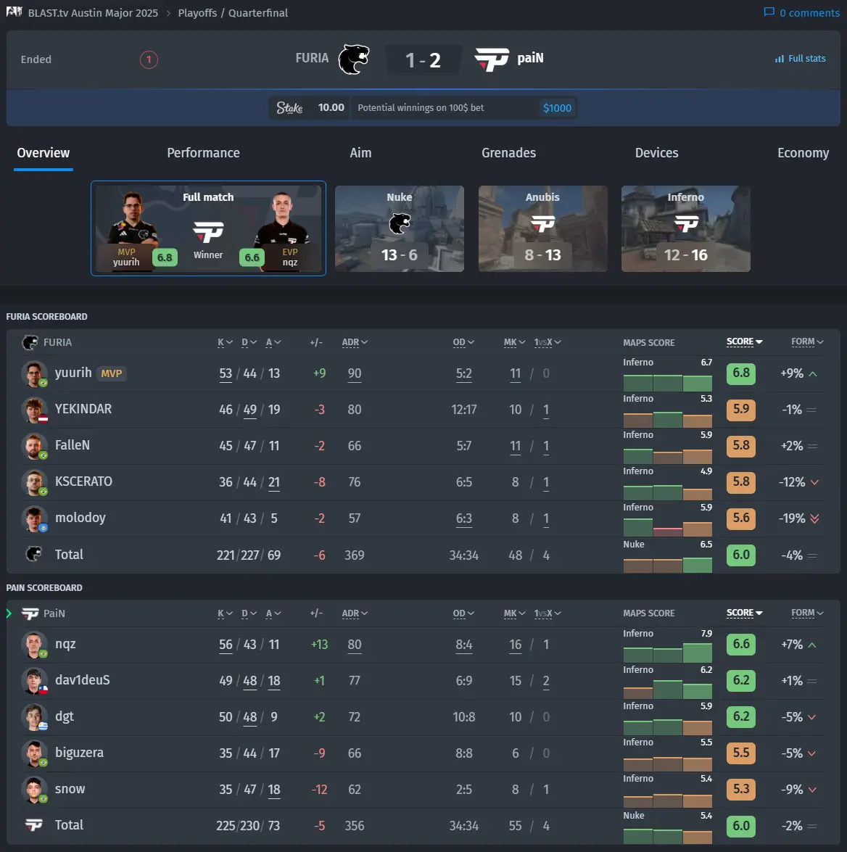Click dgt's player avatar

tap(33, 717)
